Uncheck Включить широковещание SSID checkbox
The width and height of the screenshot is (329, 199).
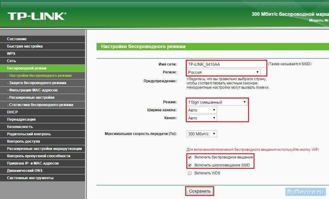coord(190,165)
